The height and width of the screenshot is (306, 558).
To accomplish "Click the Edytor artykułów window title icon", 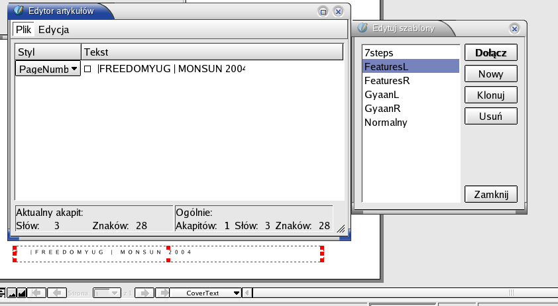I will click(19, 11).
